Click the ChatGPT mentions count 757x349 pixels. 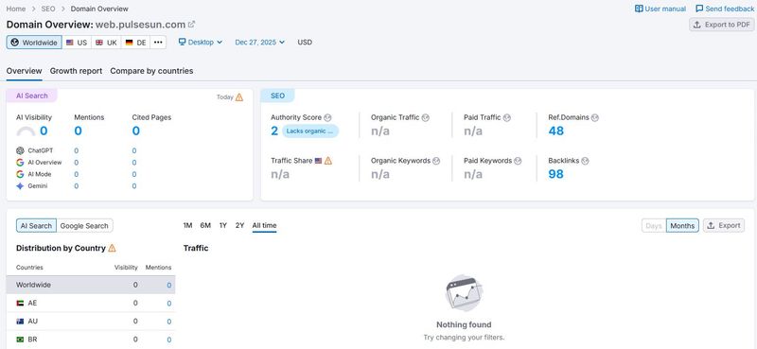coord(77,150)
